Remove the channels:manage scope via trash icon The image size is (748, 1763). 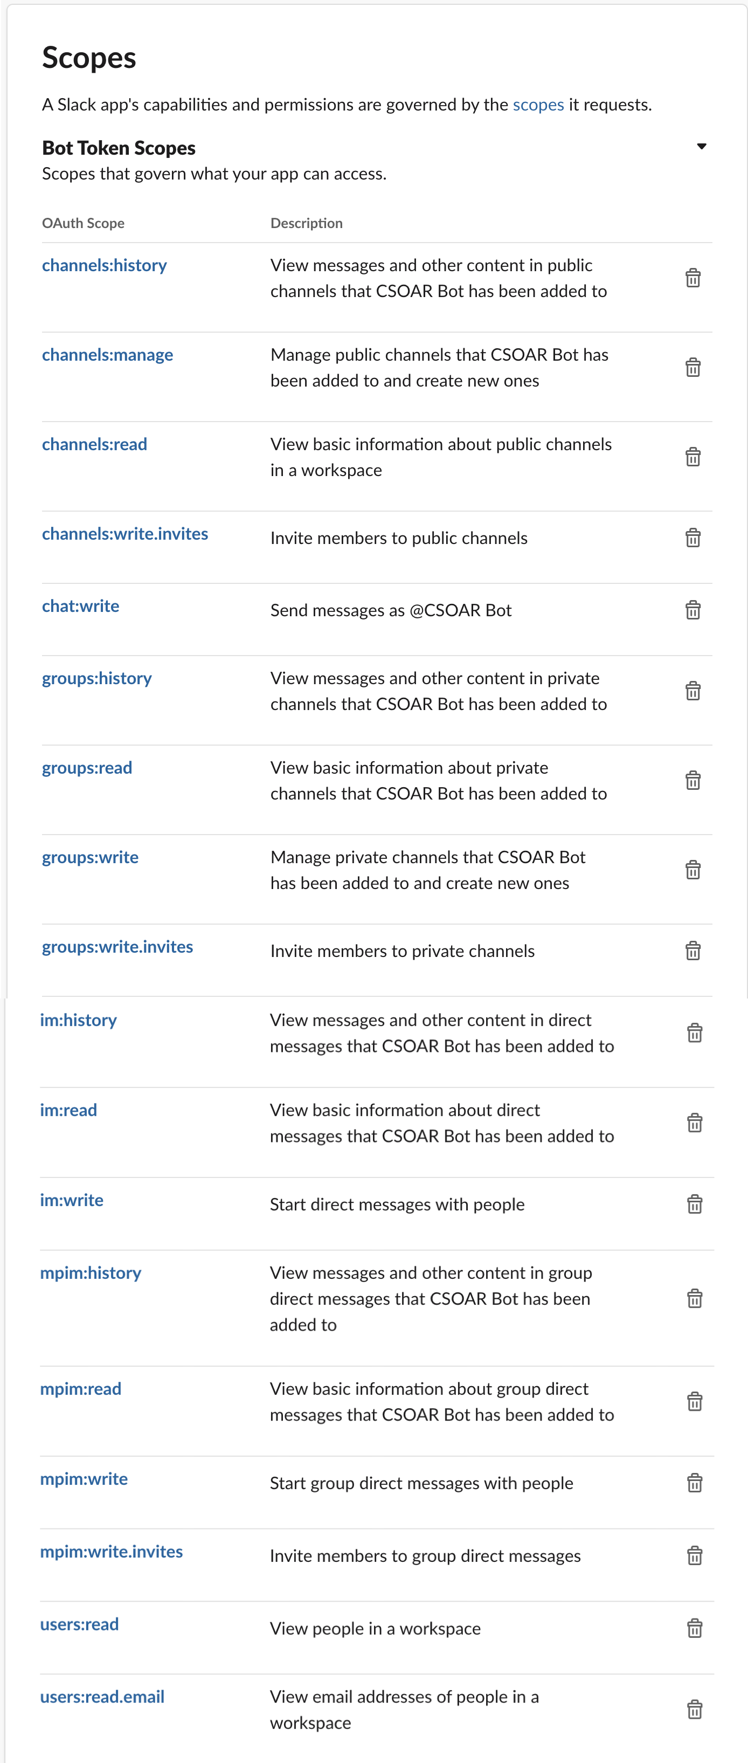692,368
